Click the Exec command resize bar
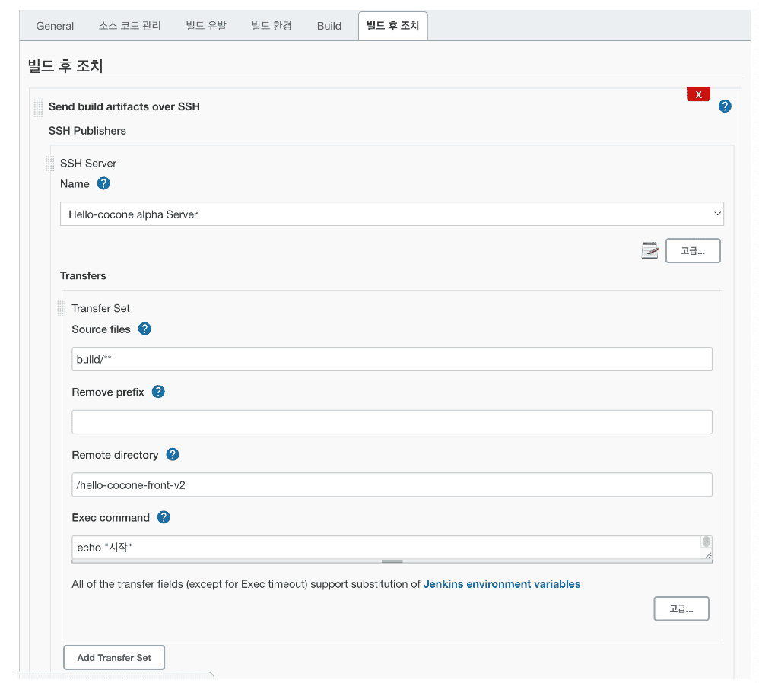 392,561
